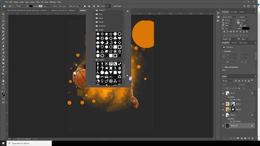This screenshot has width=260, height=146.
Task: Select the Crop tool
Action: (x=3, y=28)
